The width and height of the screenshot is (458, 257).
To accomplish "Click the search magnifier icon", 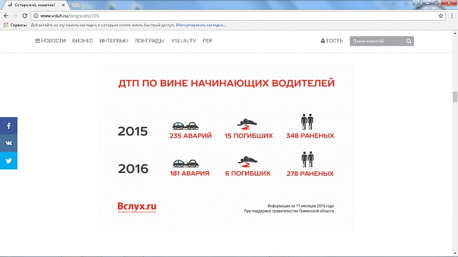I will 409,41.
